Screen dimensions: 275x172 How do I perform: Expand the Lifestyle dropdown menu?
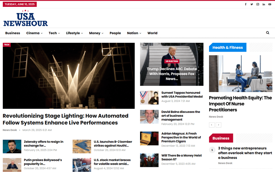[74, 33]
